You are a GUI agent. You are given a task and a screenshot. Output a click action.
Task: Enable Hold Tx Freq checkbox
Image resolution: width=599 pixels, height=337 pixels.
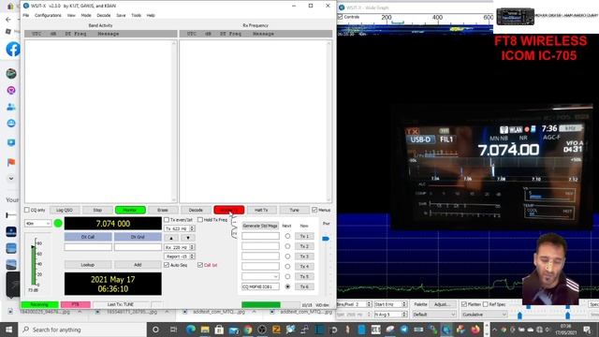(200, 220)
